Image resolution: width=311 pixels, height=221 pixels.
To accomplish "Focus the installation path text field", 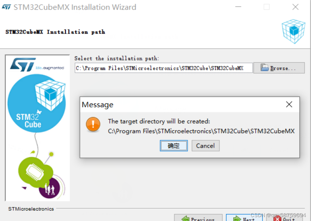I will pyautogui.click(x=163, y=68).
